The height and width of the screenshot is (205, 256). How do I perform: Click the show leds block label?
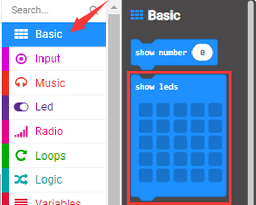[x=157, y=87]
